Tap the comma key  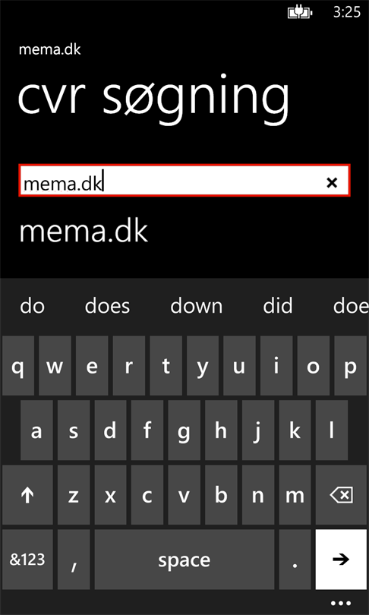click(x=74, y=559)
